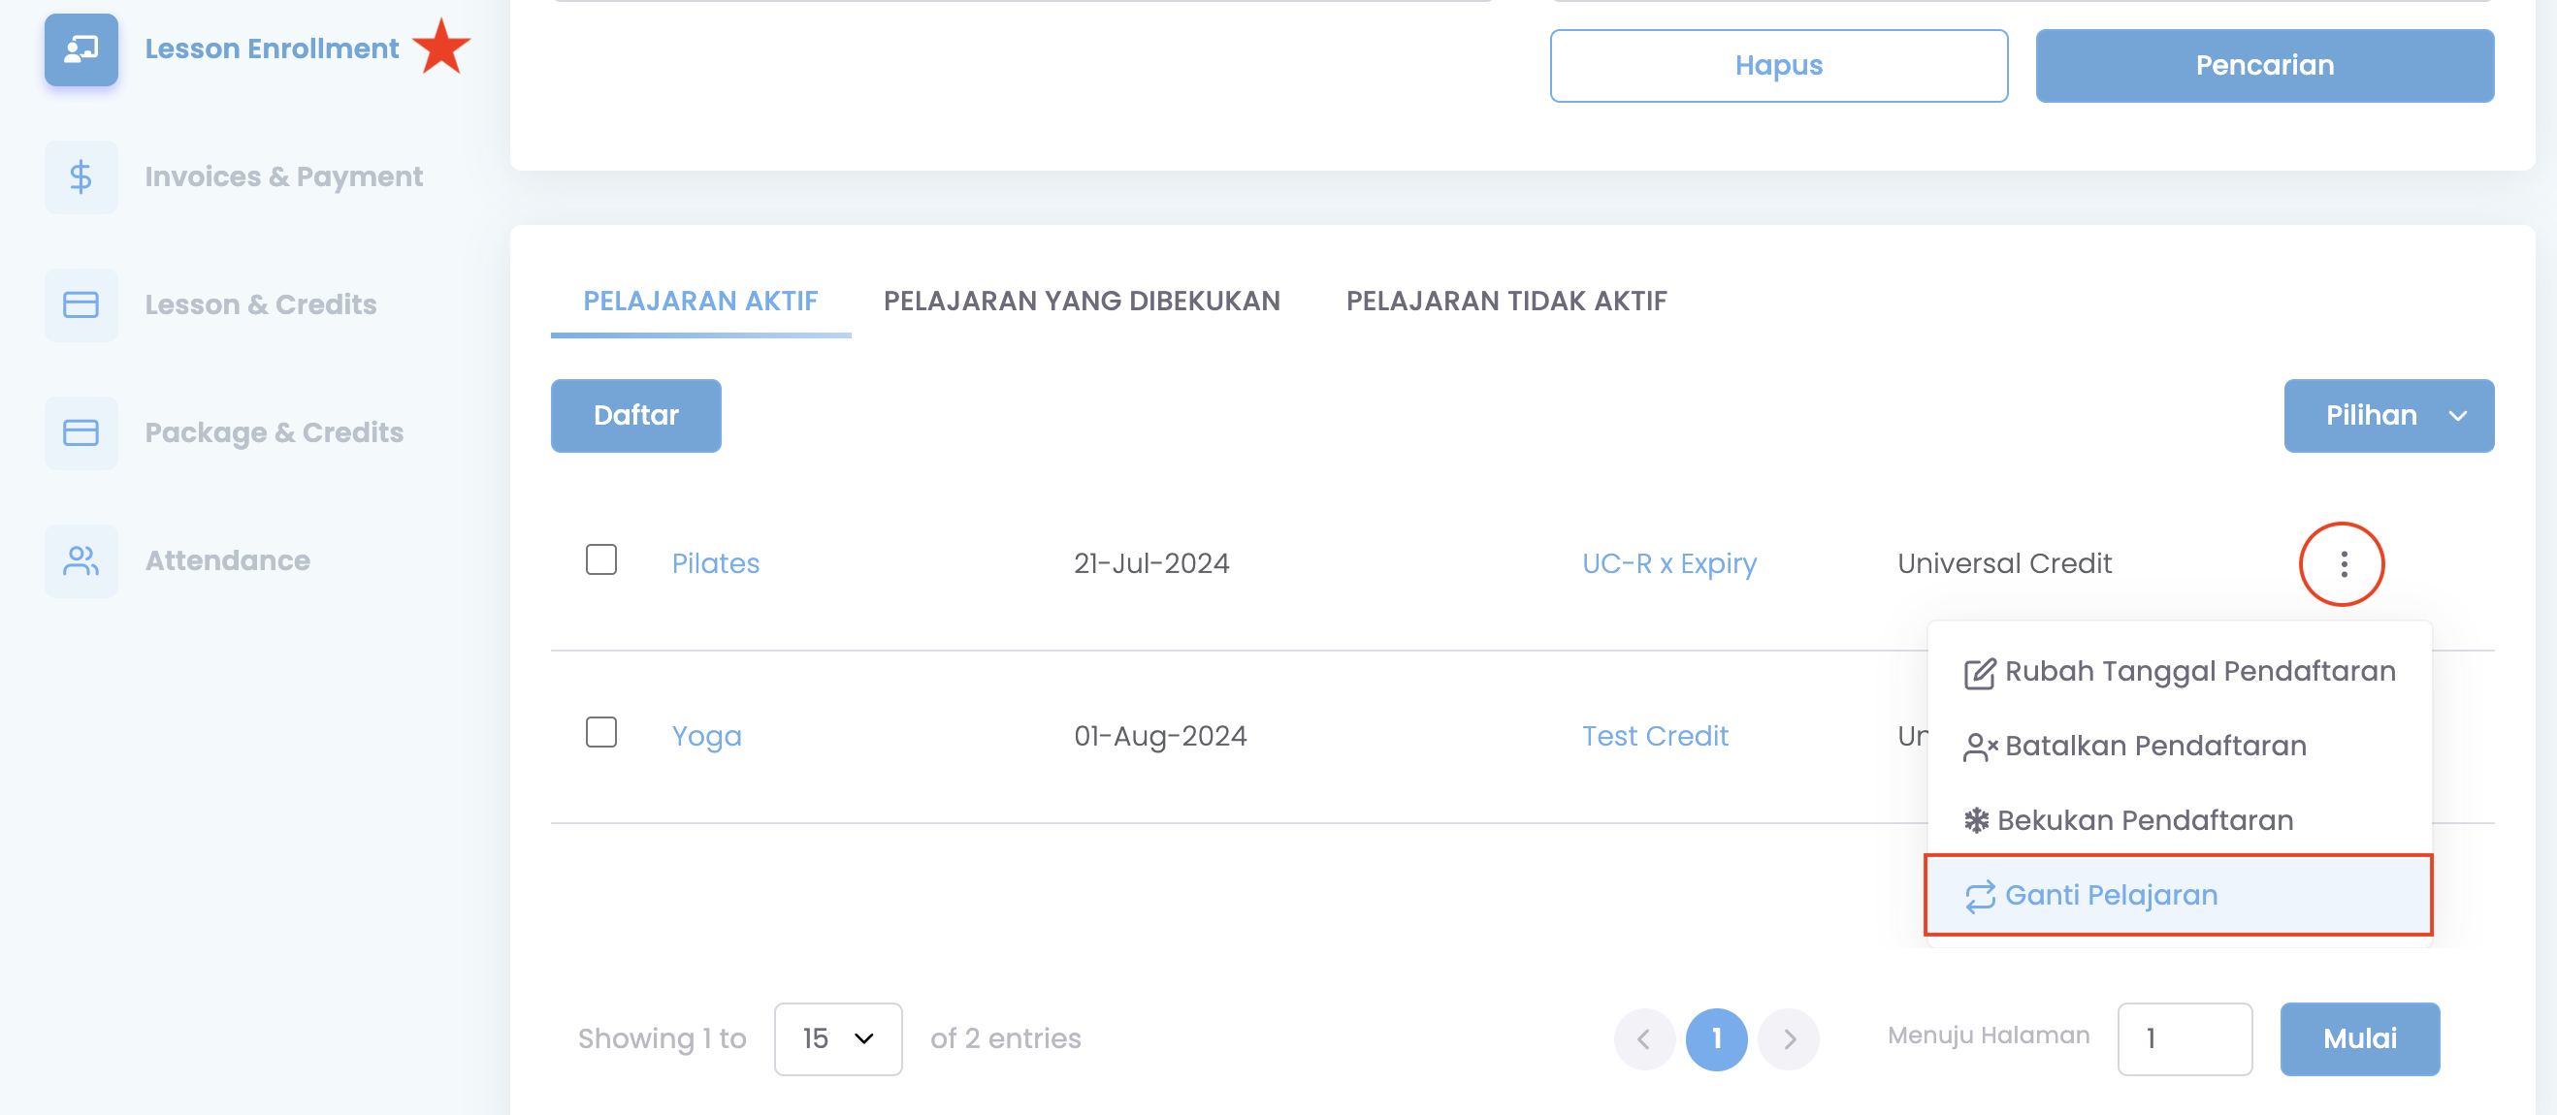Click Package & Credits card icon
This screenshot has height=1115, width=2557.
click(81, 432)
